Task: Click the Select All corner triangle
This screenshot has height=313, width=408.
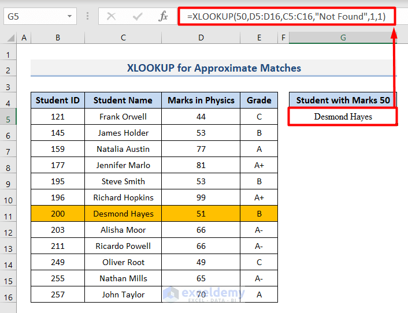Action: tap(8, 38)
